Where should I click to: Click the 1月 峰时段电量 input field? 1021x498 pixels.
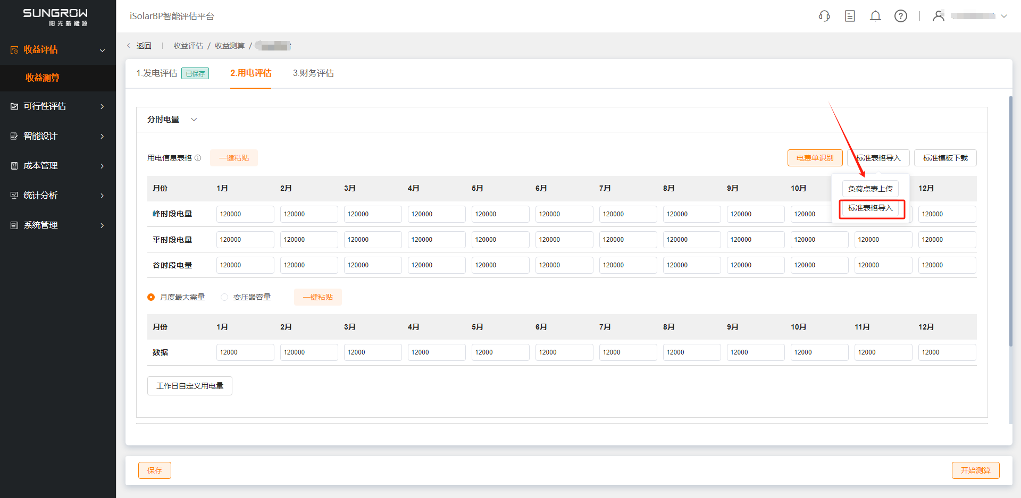[x=245, y=214]
